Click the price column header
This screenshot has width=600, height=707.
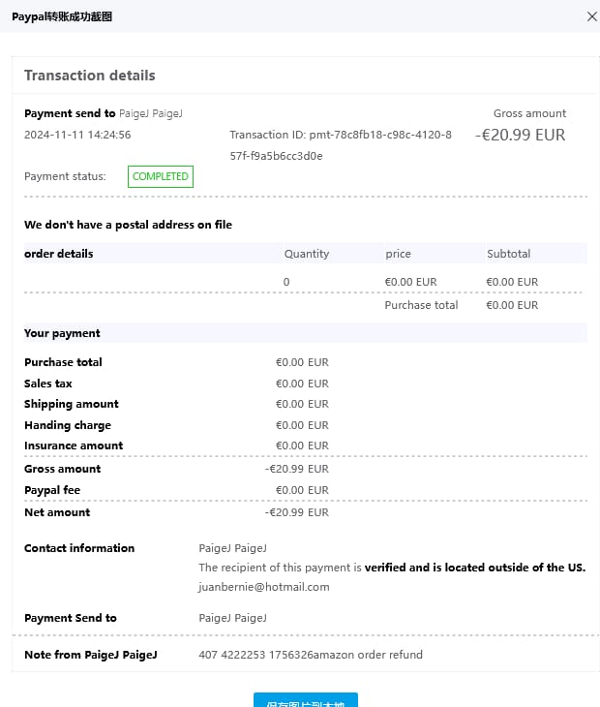398,254
